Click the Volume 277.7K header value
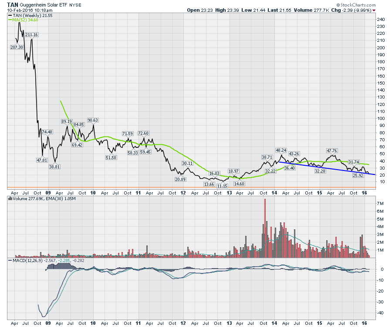 click(x=311, y=10)
